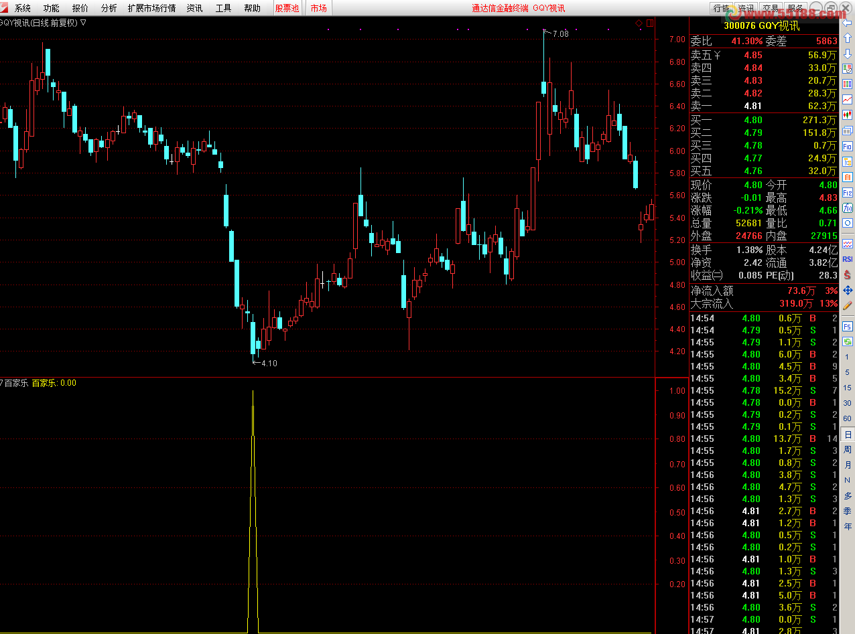Switch to the 1-minute period

848,358
